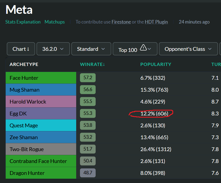Screen dimensions: 221x183
Task: Select the Face Hunter archetype row
Action: point(41,78)
